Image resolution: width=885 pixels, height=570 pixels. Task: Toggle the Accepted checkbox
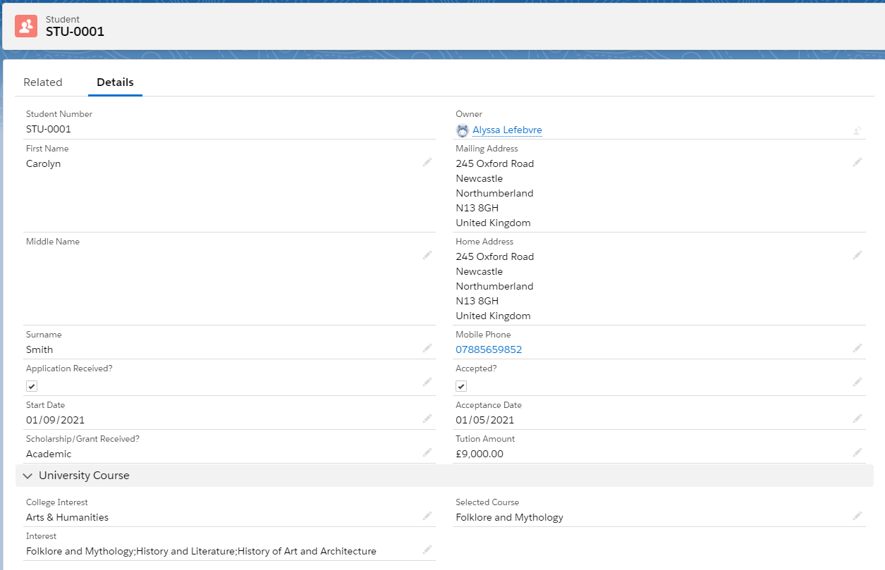[x=461, y=386]
